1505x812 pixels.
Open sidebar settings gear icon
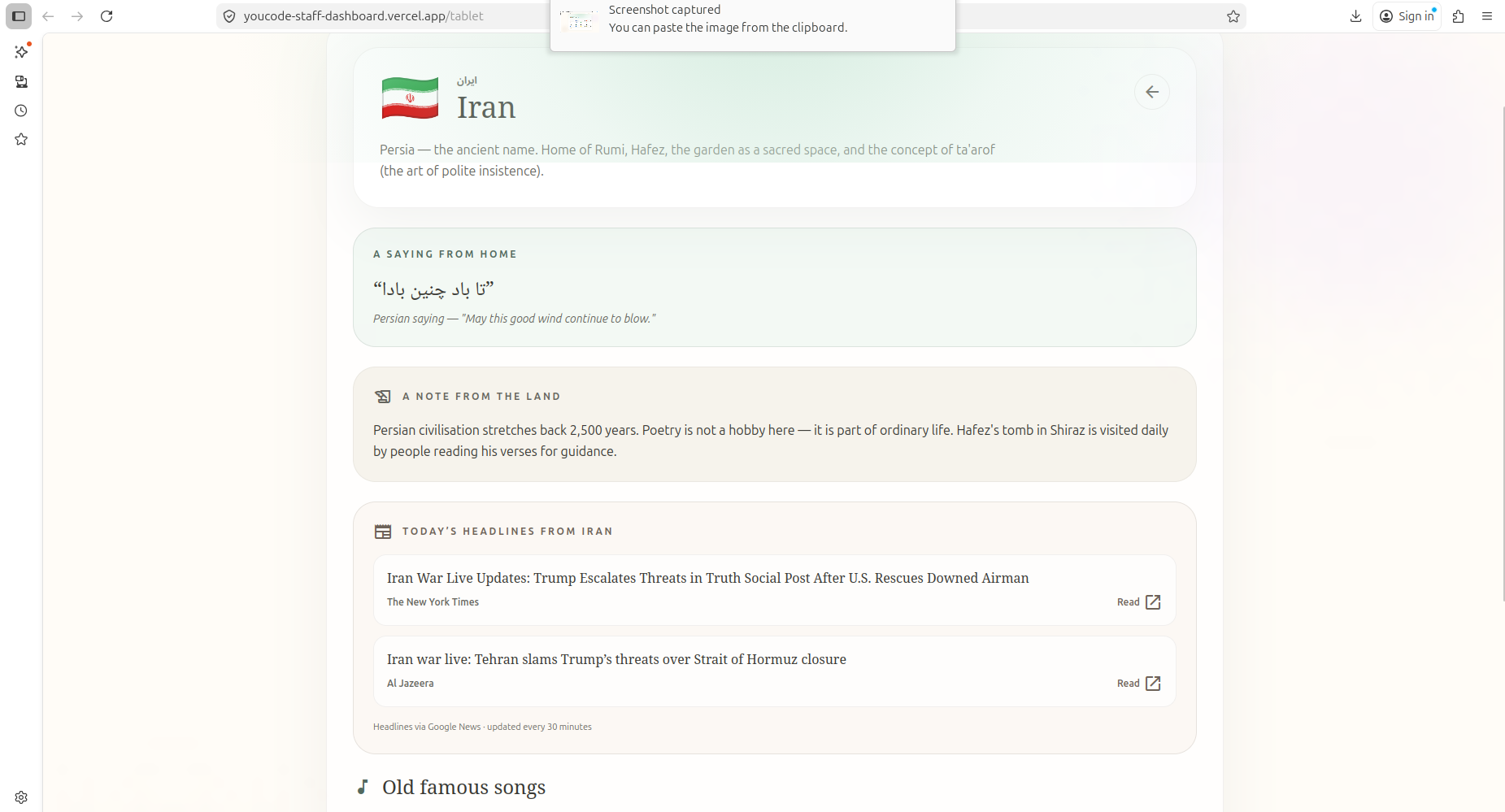point(21,797)
